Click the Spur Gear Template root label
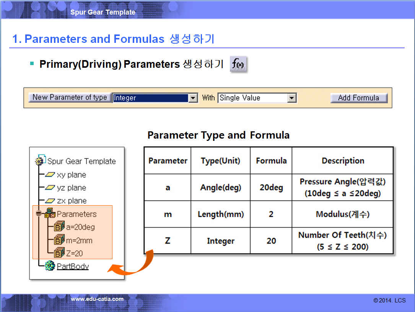The width and height of the screenshot is (415, 312). 81,161
